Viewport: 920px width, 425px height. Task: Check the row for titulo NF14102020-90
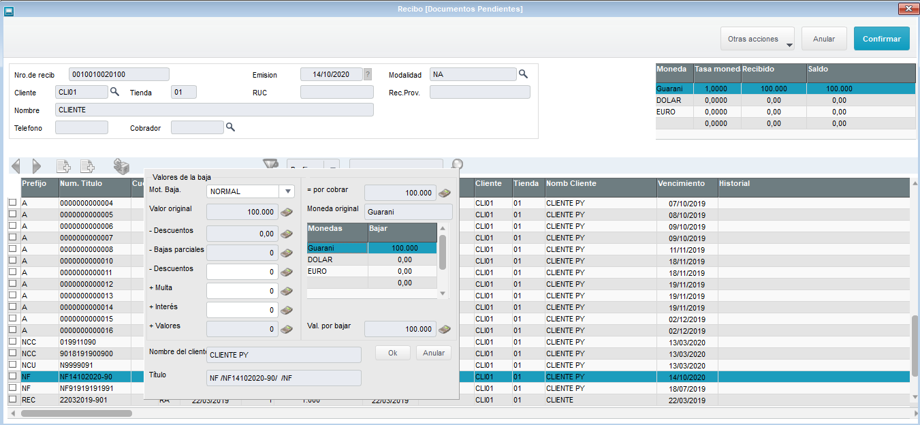click(12, 377)
